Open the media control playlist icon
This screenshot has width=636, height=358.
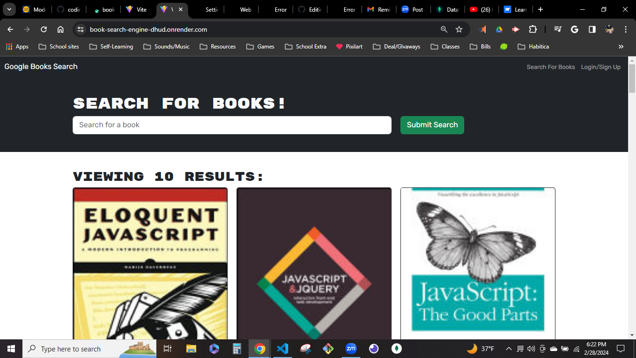pyautogui.click(x=558, y=29)
